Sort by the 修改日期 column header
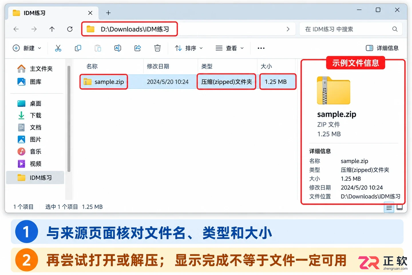This screenshot has height=275, width=412. coord(158,66)
